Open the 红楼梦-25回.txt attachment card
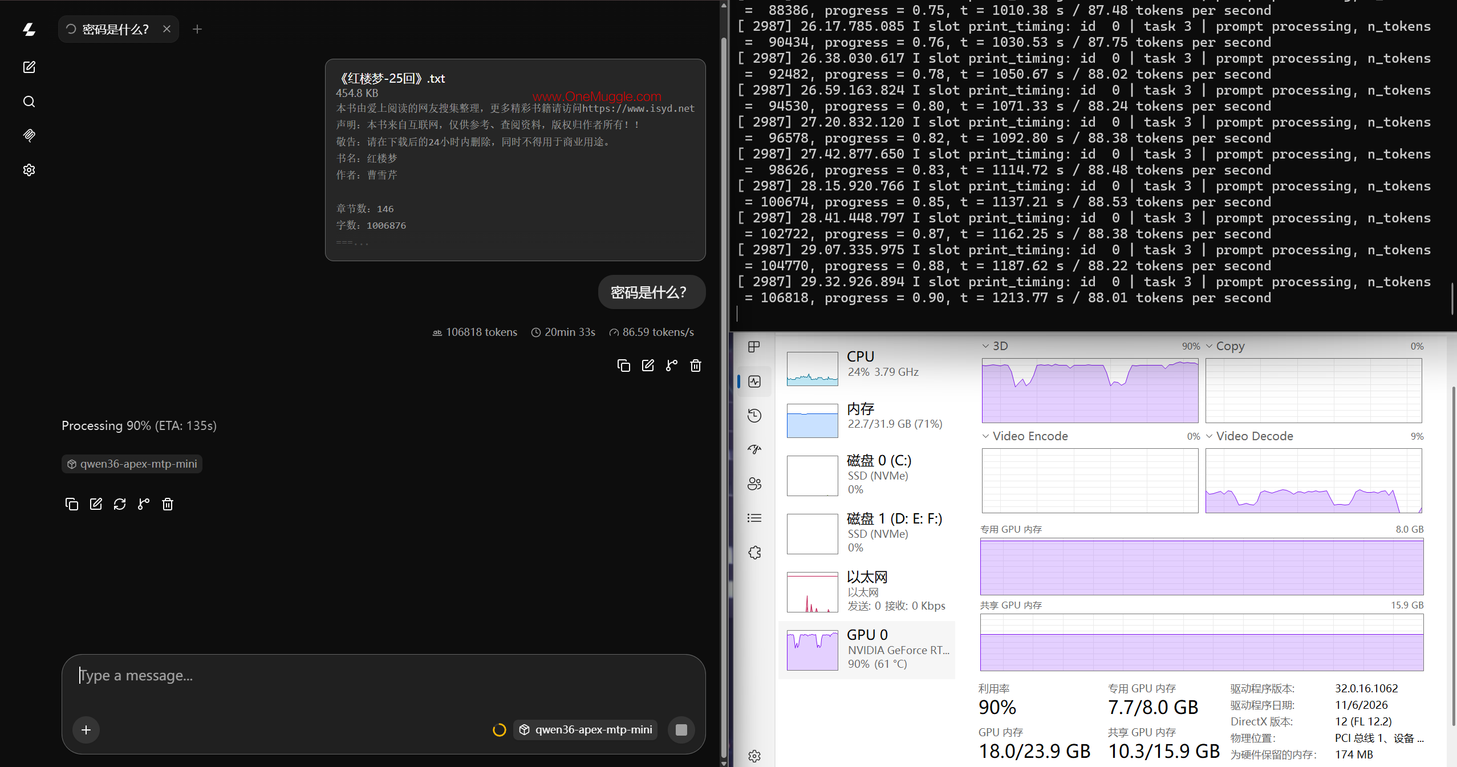Viewport: 1457px width, 767px height. click(x=516, y=160)
